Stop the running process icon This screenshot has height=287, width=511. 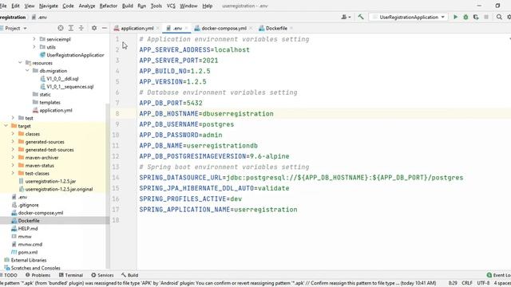(x=486, y=17)
